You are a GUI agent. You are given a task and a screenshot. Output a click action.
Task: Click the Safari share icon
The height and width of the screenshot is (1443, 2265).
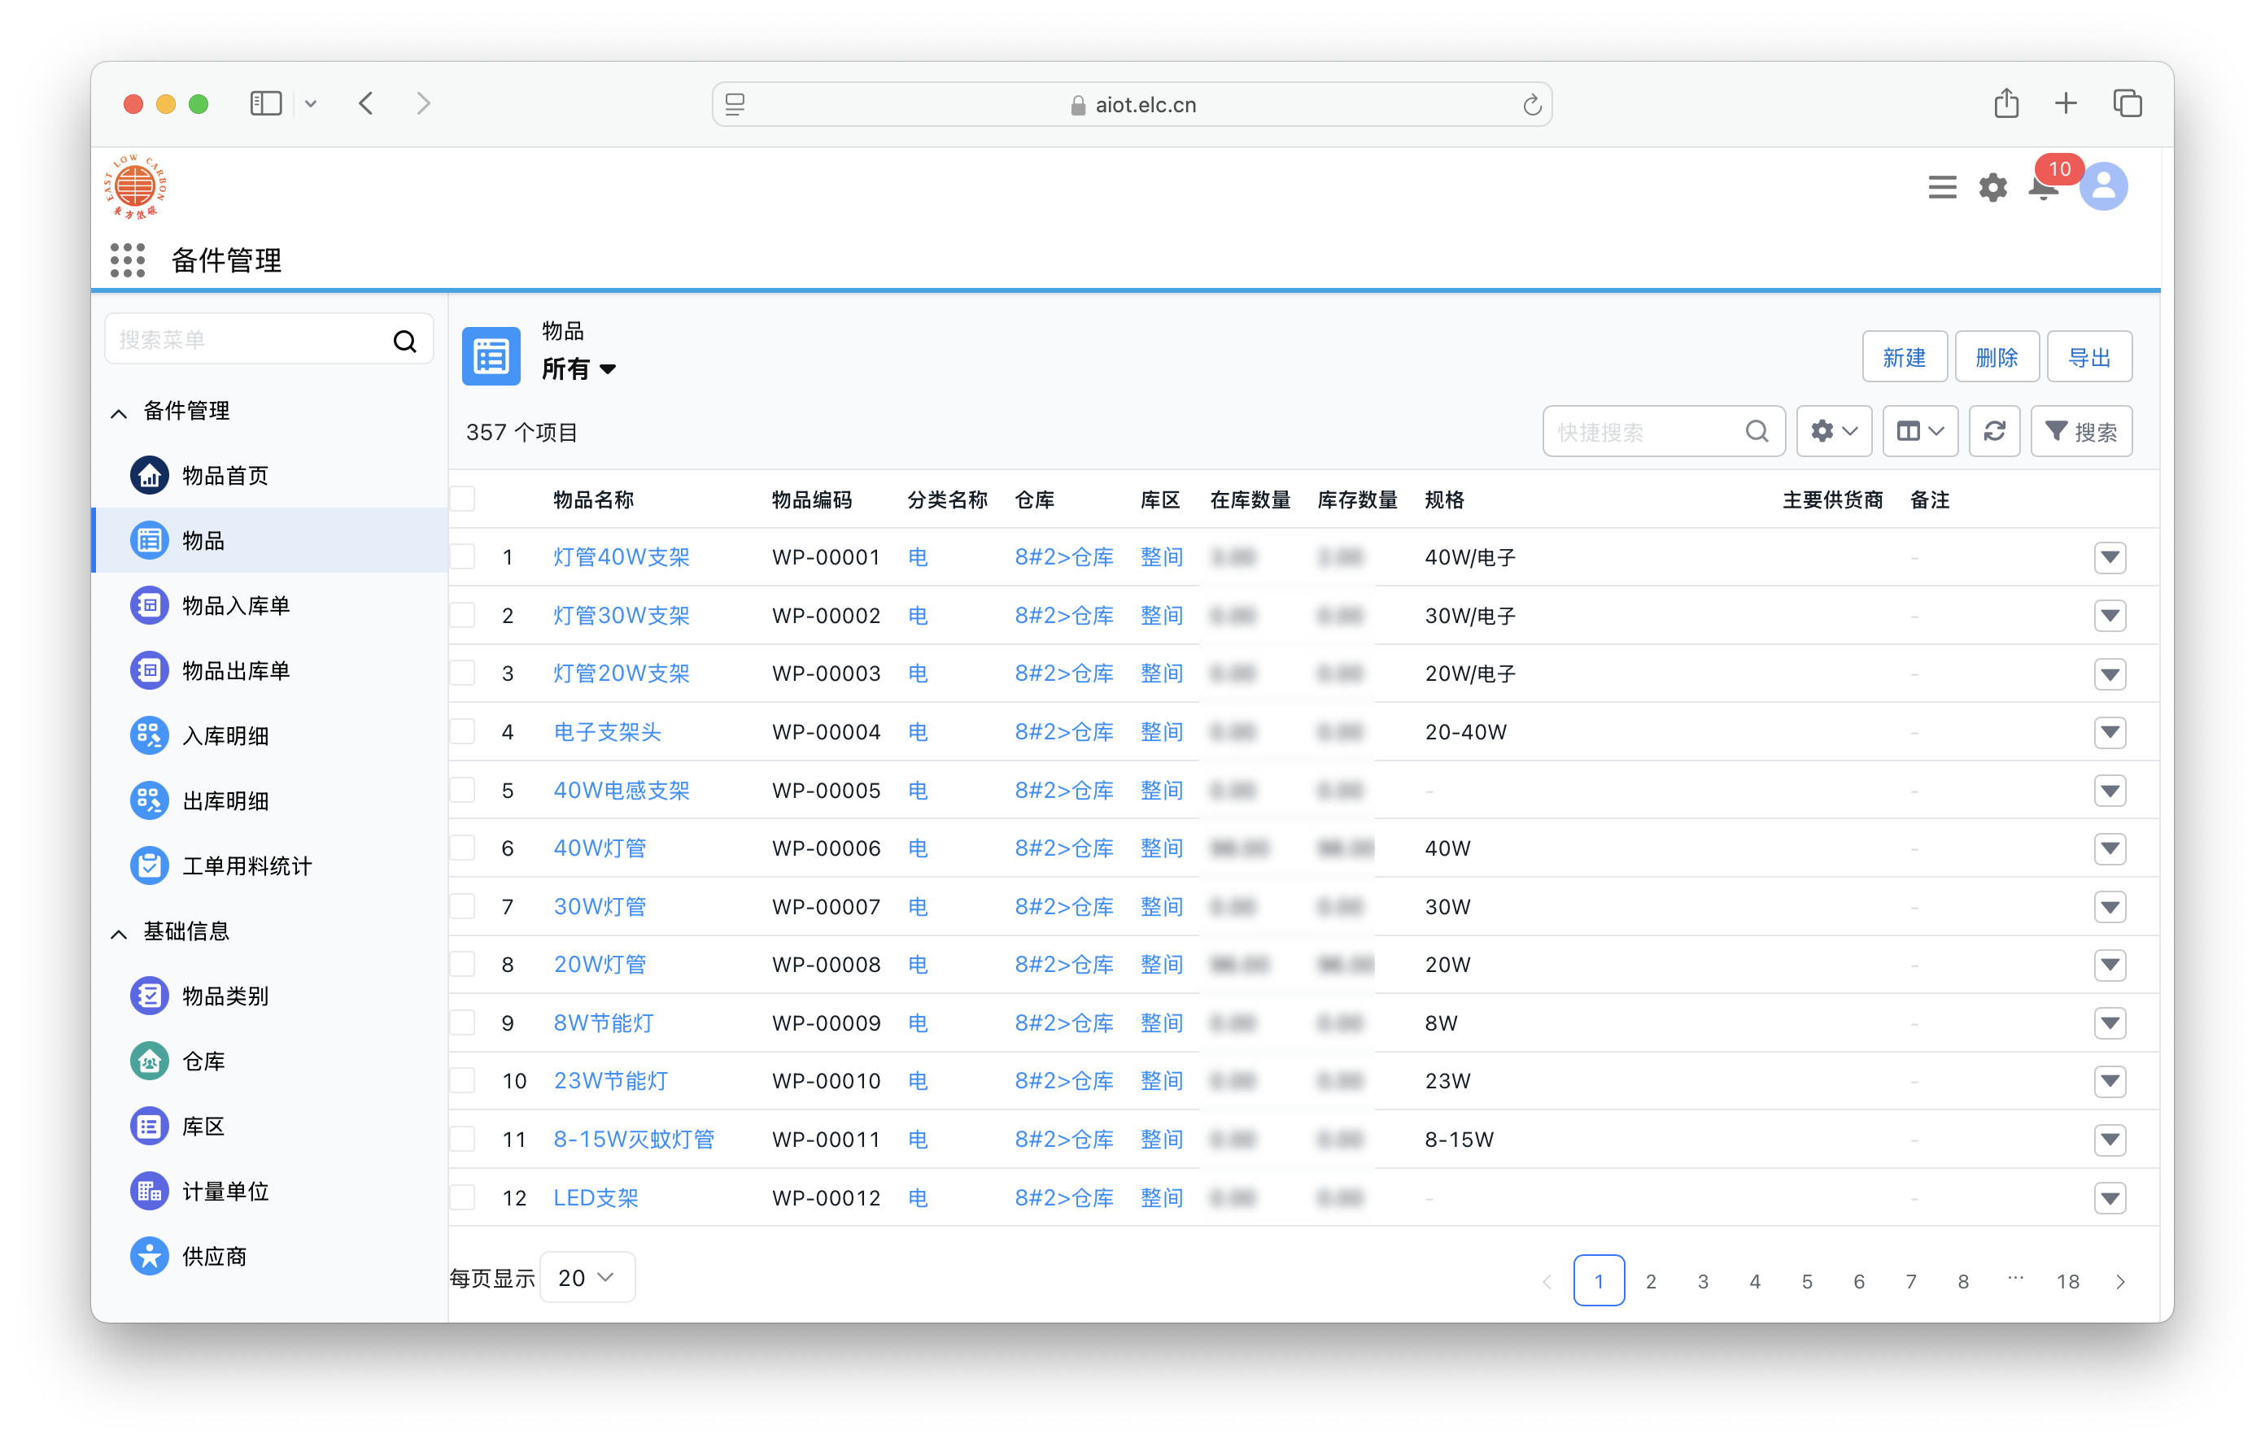coord(2006,102)
